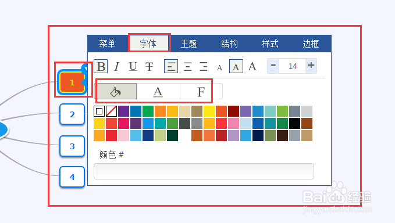Screen dimensions: 395x223
Task: Decrease font size with minus button
Action: point(273,66)
